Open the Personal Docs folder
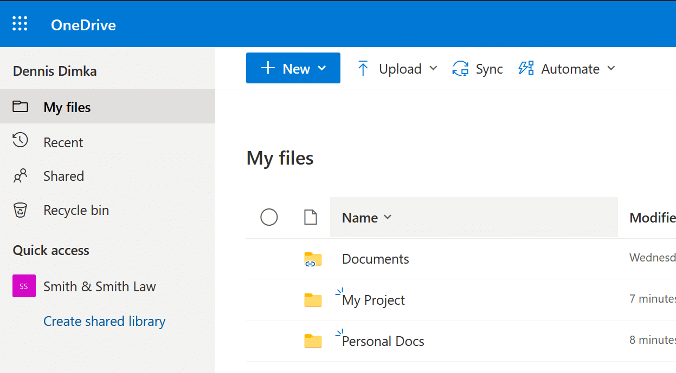Viewport: 676px width, 373px height. click(x=383, y=341)
